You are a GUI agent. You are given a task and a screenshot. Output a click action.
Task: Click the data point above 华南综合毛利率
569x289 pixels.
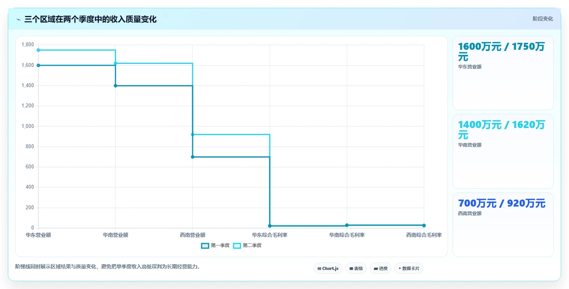347,225
